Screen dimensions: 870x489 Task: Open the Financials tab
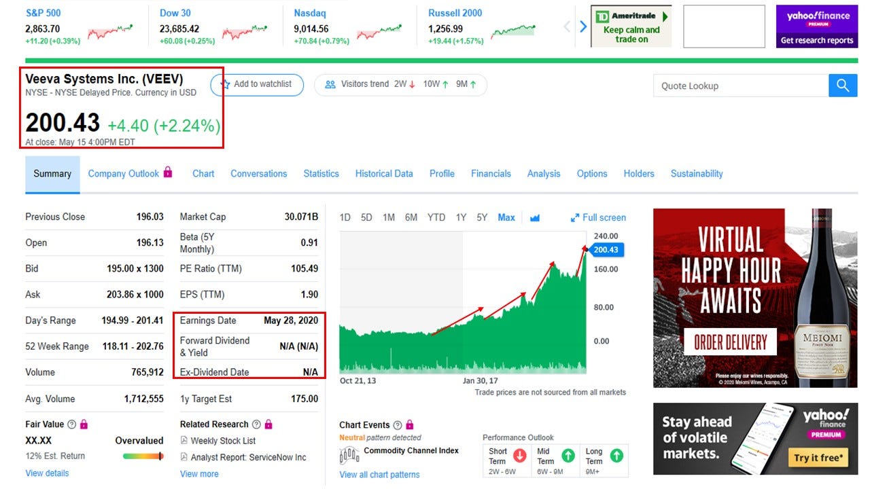(491, 174)
